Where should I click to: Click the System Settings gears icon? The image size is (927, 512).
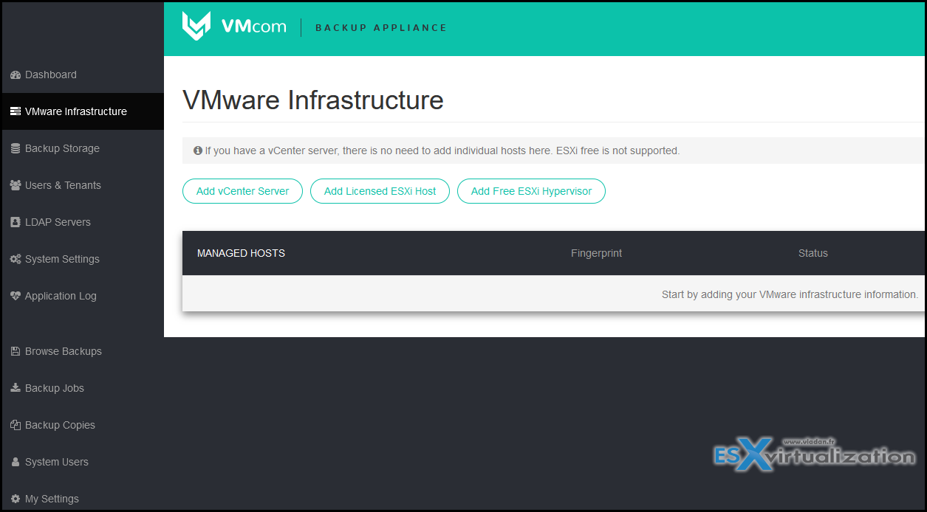tap(16, 260)
